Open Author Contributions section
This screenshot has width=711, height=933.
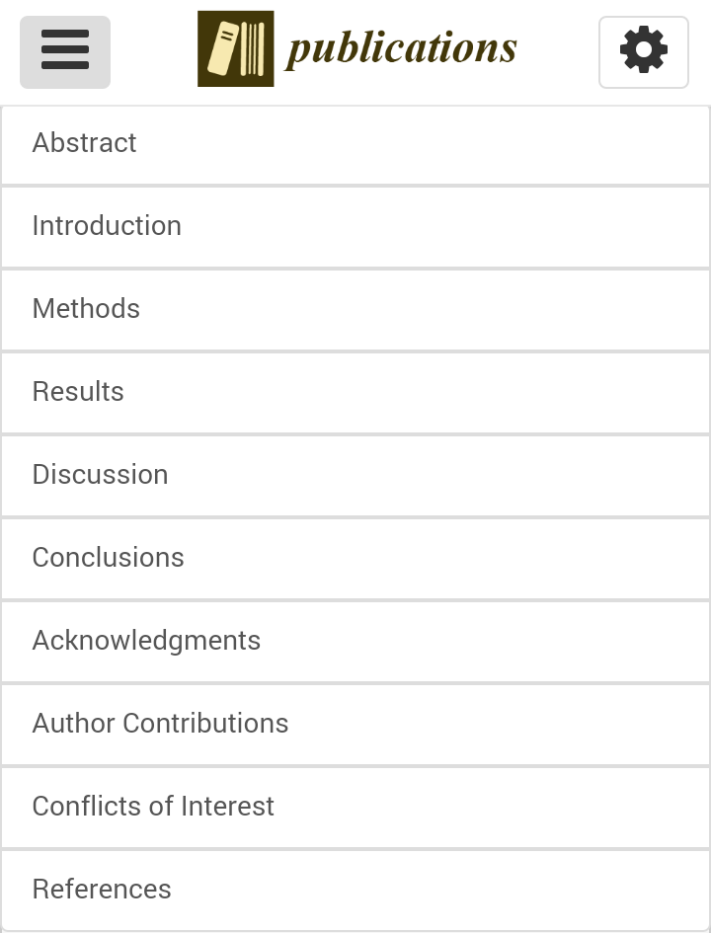[160, 724]
